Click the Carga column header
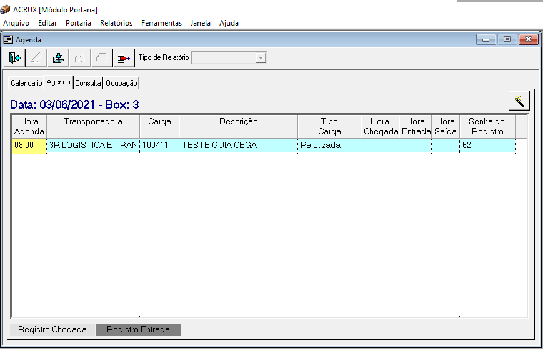 [159, 126]
